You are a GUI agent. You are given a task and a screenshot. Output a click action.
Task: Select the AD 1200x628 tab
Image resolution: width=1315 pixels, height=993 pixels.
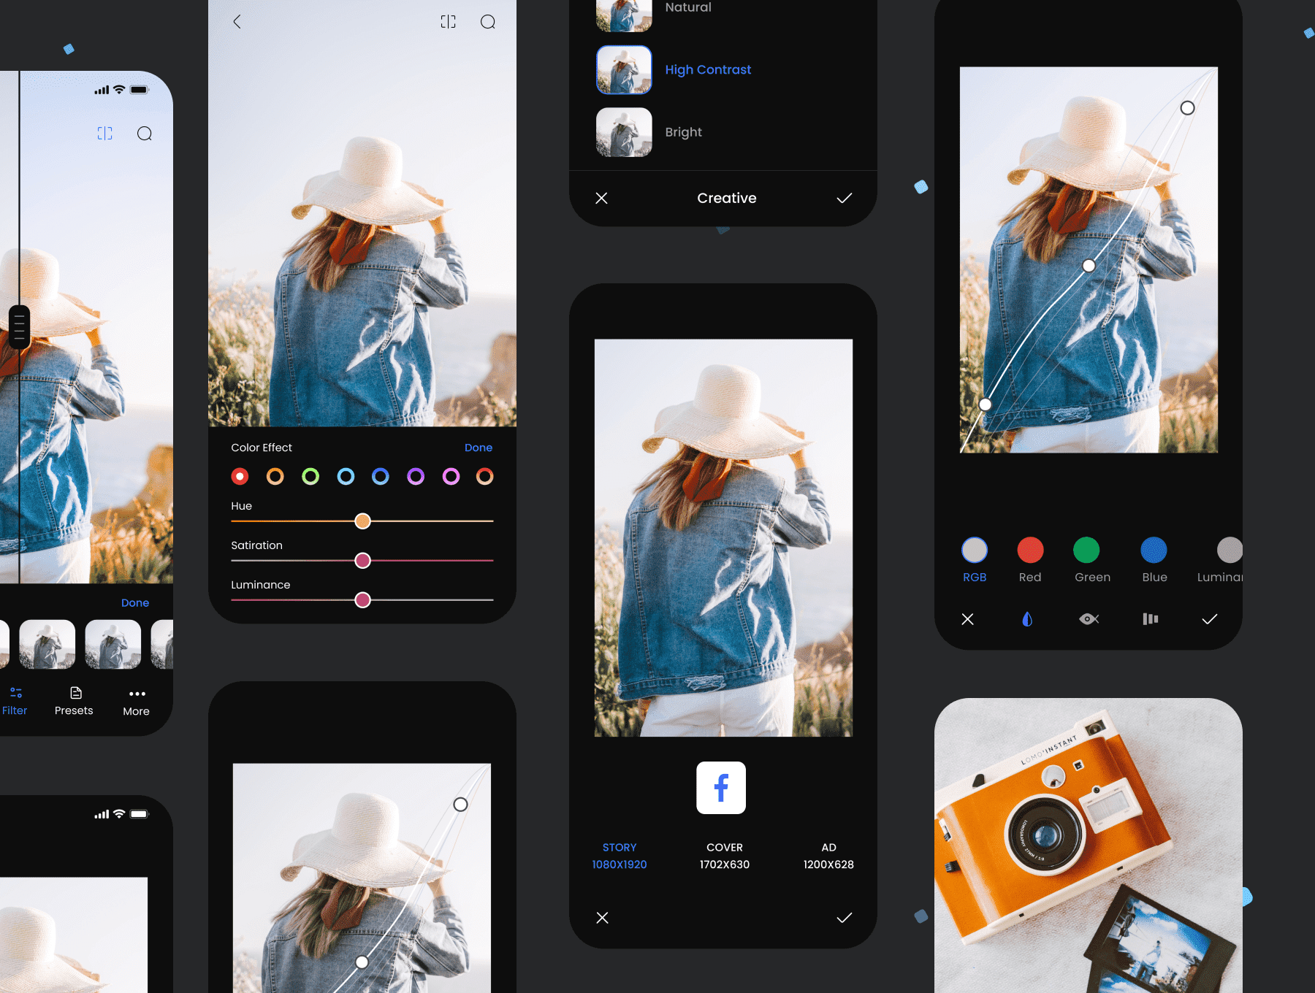[828, 856]
